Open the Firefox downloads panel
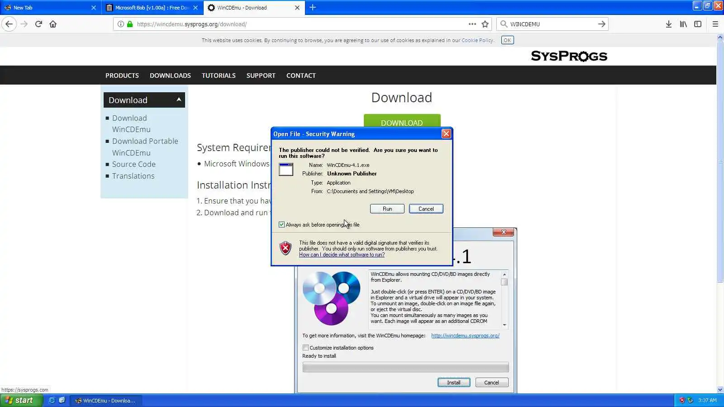Screen dimensions: 724x407 (x=669, y=24)
